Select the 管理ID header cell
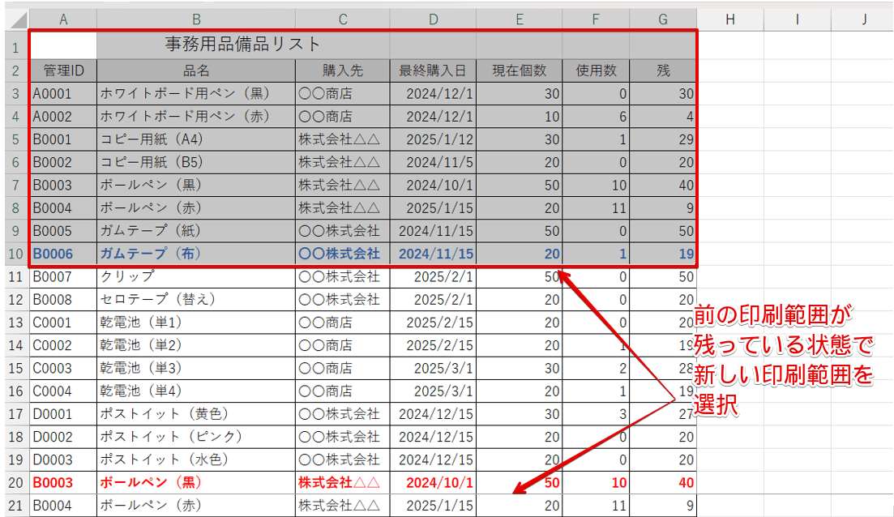 click(63, 70)
